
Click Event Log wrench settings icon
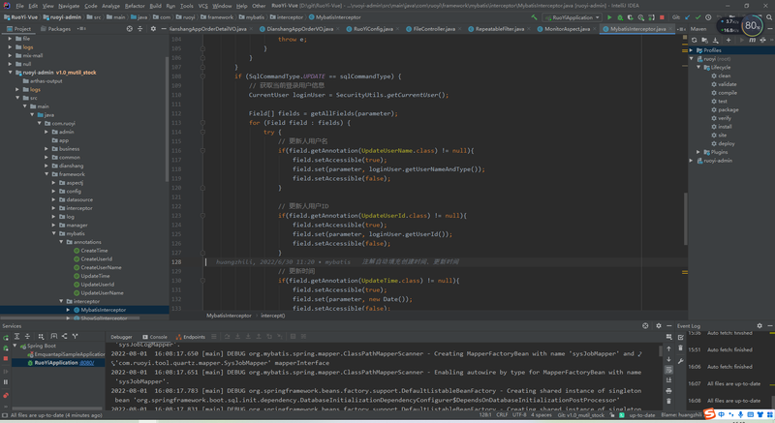tap(681, 361)
